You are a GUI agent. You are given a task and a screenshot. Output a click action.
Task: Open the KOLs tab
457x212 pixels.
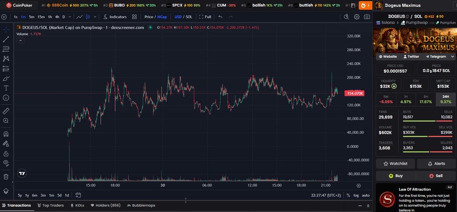(77, 205)
